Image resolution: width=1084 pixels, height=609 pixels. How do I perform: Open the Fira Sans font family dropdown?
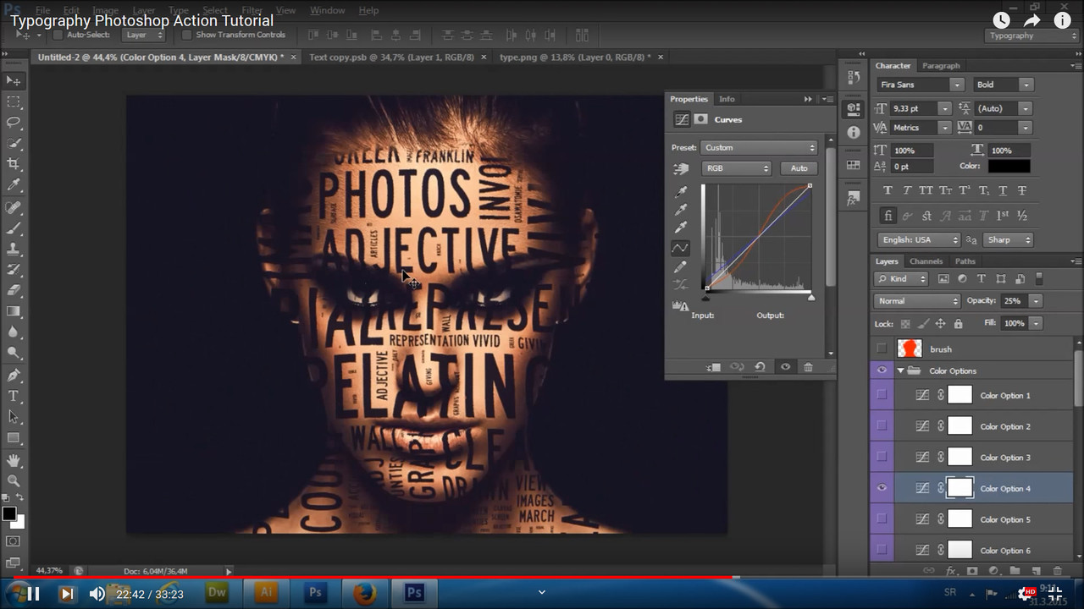956,85
